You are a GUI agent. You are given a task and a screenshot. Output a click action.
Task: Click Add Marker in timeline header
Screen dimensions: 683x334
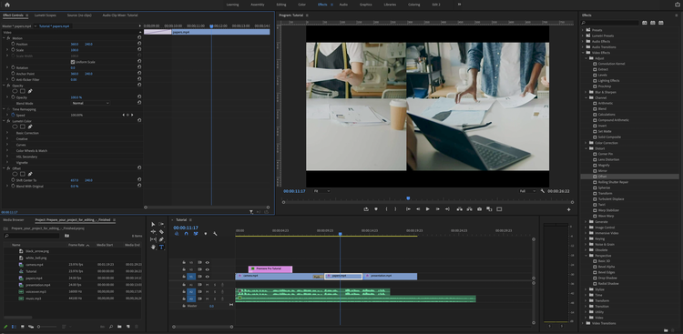(206, 234)
